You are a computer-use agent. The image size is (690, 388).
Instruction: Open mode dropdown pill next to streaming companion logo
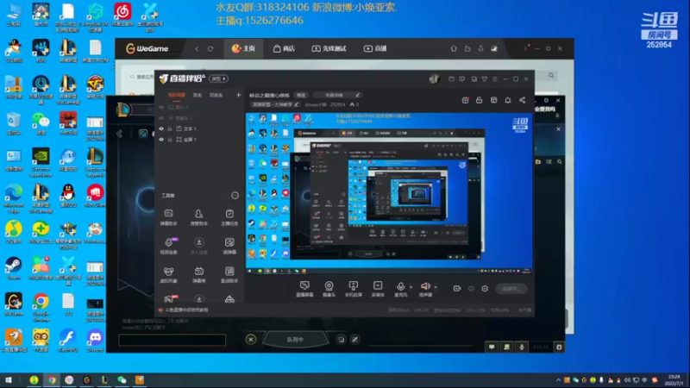[218, 78]
